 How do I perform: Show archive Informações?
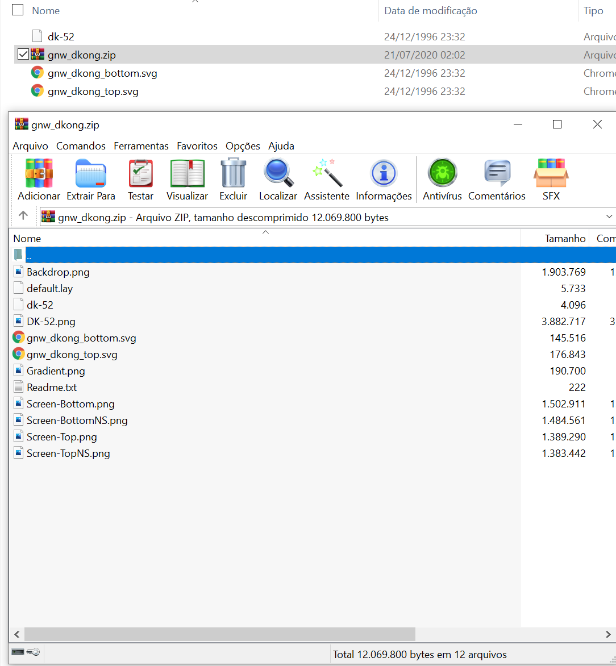coord(384,173)
